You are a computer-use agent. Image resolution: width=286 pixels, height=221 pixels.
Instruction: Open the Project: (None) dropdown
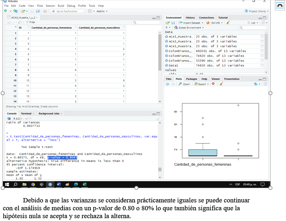coord(256,11)
